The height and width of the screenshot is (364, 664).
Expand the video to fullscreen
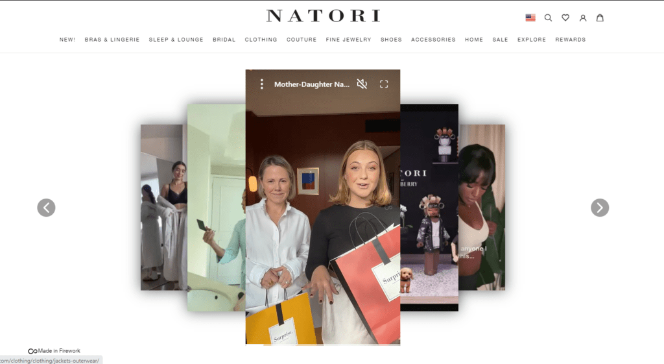[384, 84]
